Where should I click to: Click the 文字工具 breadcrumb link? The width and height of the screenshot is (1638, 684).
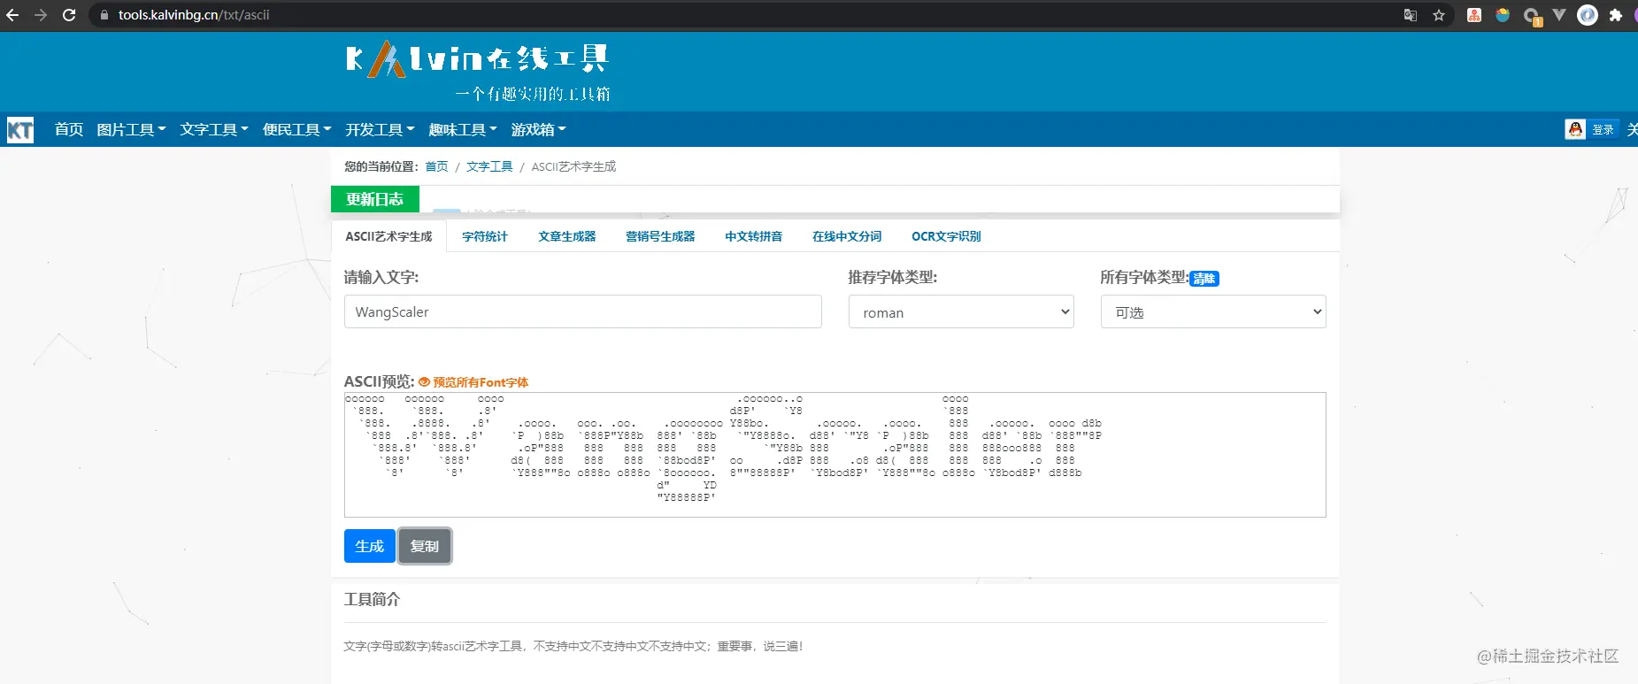tap(489, 166)
